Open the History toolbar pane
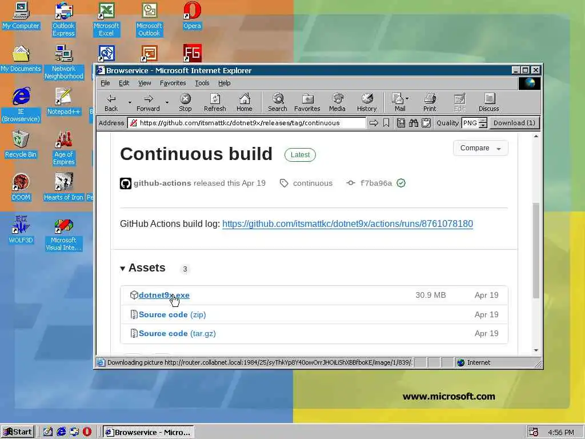Viewport: 585px width, 439px height. click(x=367, y=103)
